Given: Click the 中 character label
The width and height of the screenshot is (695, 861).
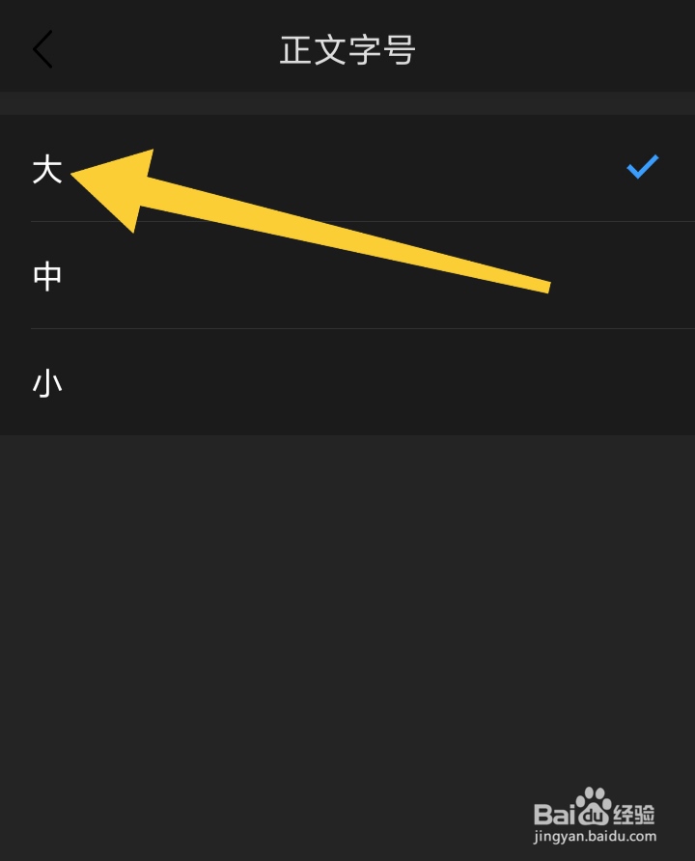Looking at the screenshot, I should [x=47, y=276].
